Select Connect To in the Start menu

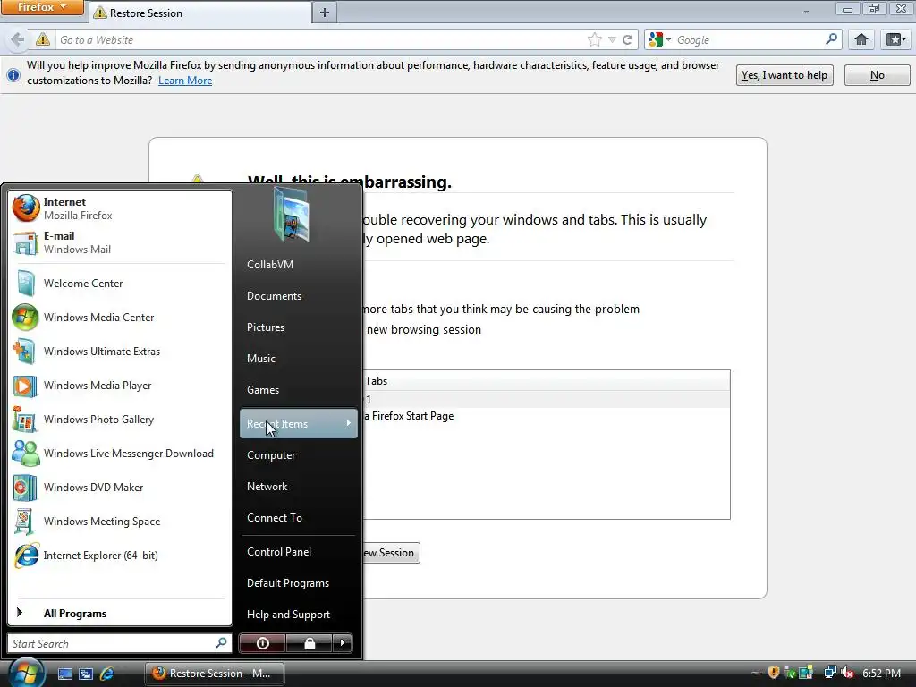click(299, 518)
